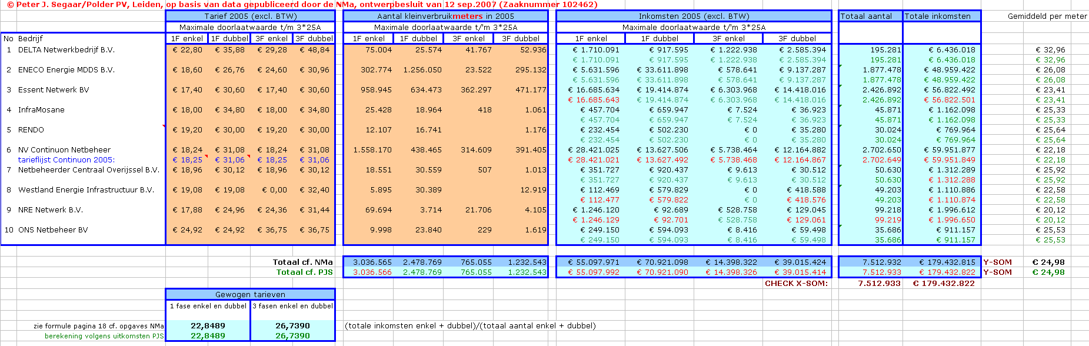
Task: Select the red PJS total "3.036.566"
Action: [x=372, y=272]
